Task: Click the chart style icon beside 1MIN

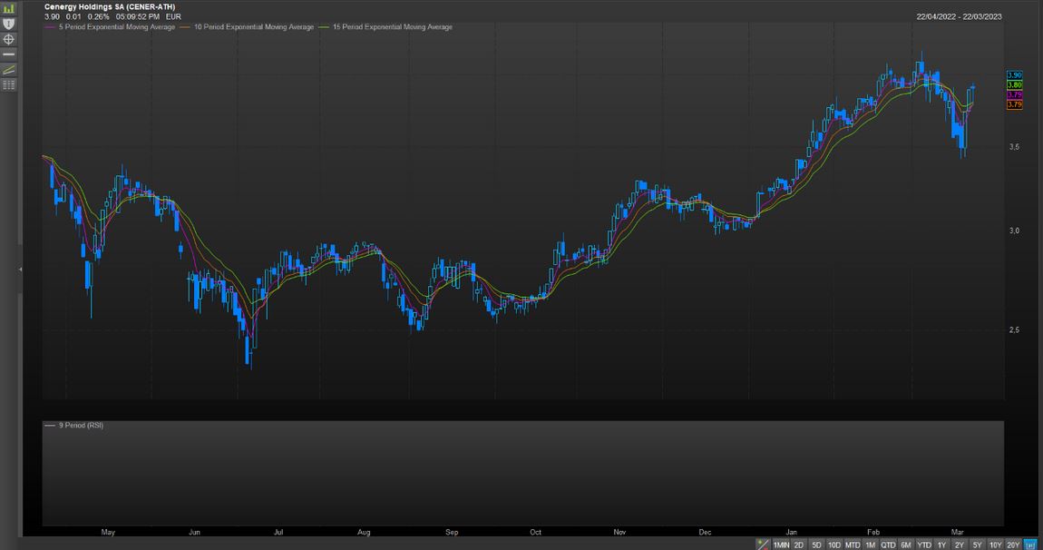Action: (763, 545)
